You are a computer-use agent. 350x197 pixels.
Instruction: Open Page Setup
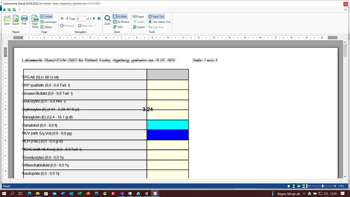click(35, 21)
